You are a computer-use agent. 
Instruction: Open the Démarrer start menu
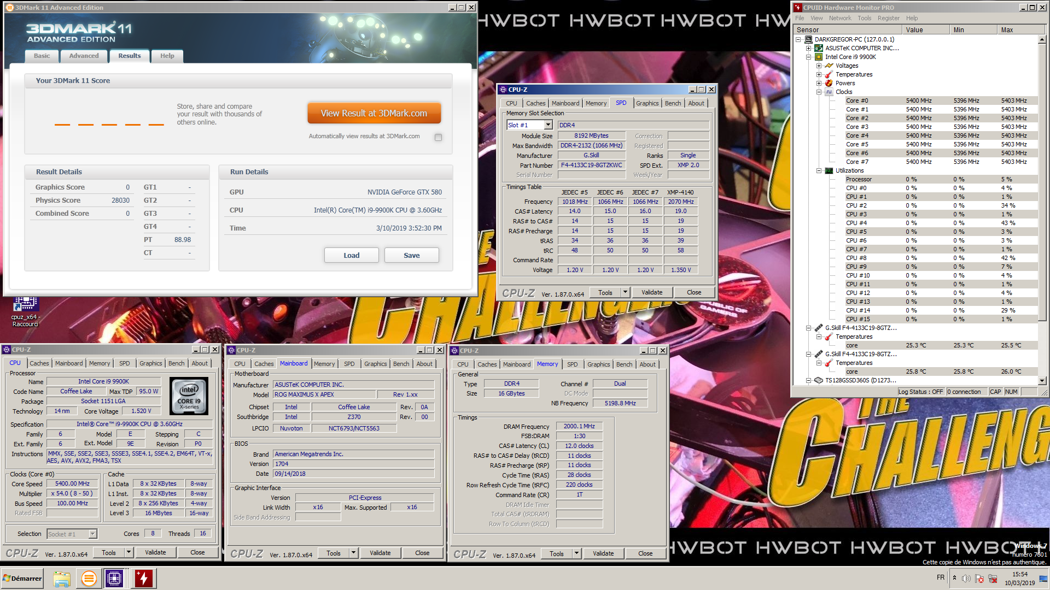[22, 579]
